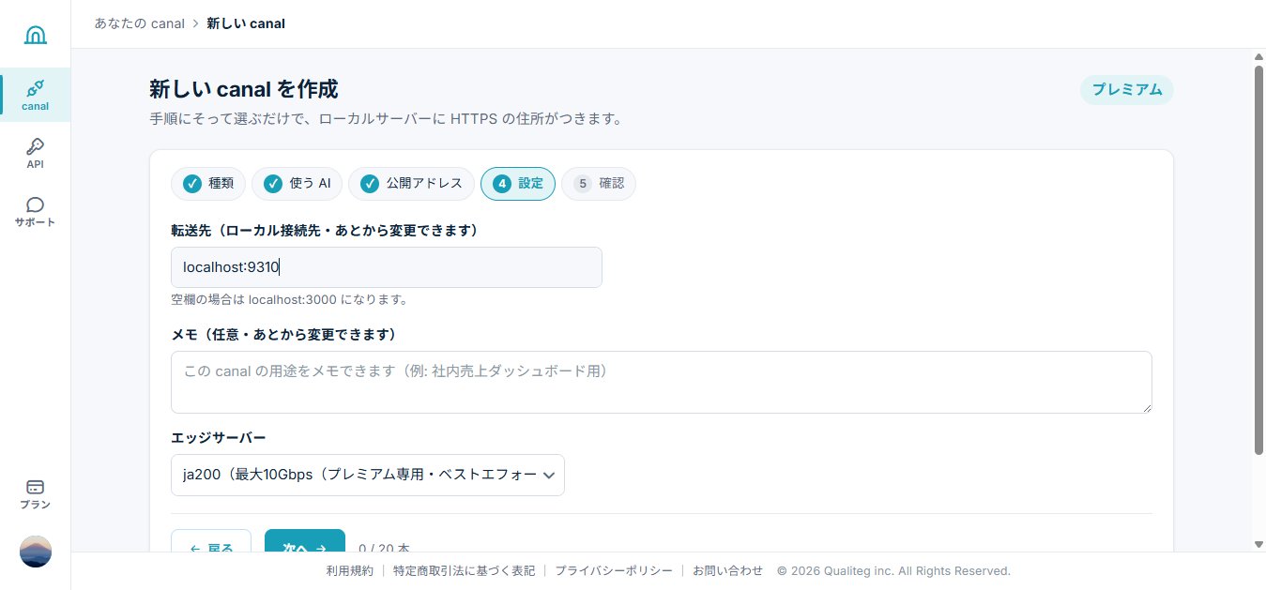The image size is (1266, 590).
Task: Open the 利用規約 link
Action: pyautogui.click(x=350, y=570)
